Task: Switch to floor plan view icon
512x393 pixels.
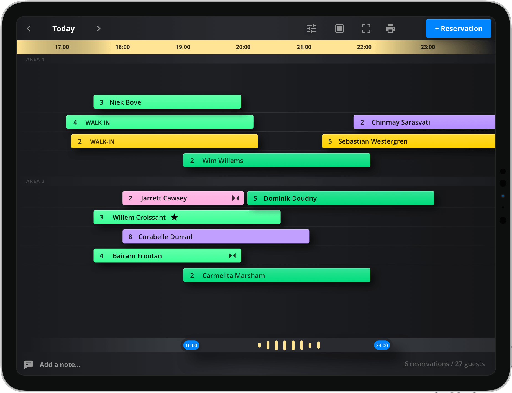Action: point(339,29)
